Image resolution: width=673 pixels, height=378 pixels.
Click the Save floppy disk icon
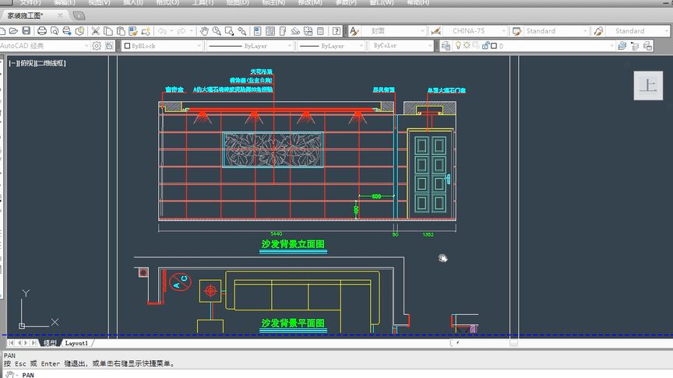26,31
